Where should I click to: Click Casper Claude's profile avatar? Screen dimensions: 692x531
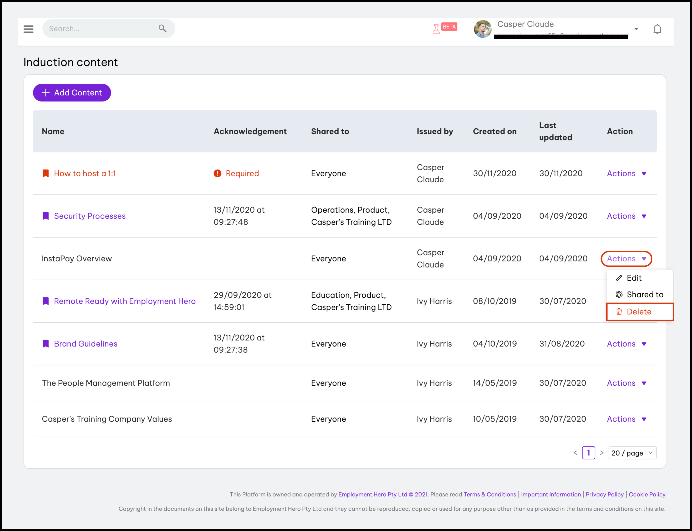[x=483, y=29]
